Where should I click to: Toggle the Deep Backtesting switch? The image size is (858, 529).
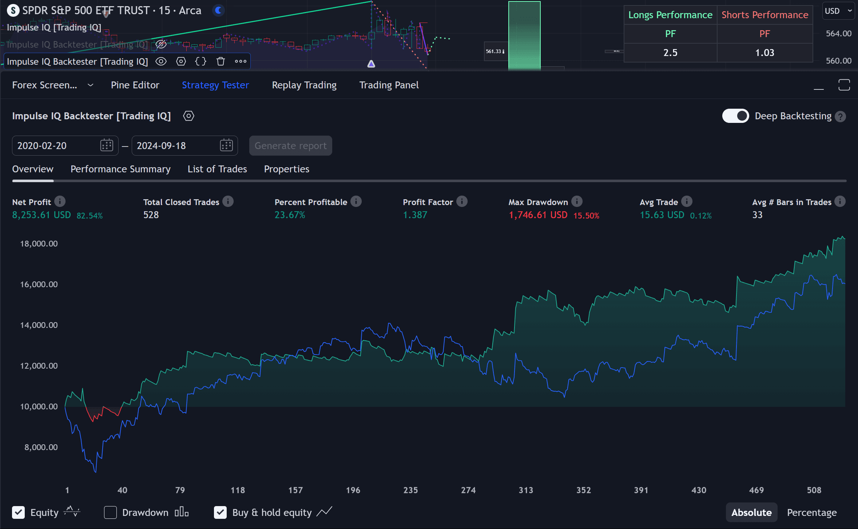pyautogui.click(x=735, y=116)
